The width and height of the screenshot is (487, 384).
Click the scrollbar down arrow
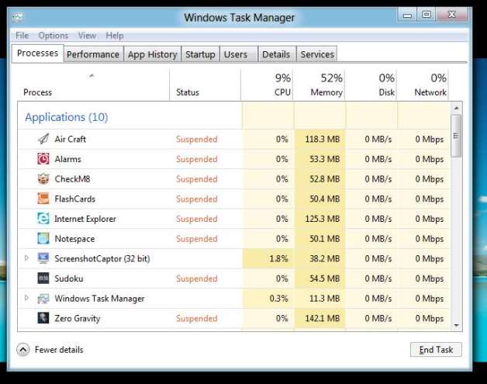(x=456, y=325)
